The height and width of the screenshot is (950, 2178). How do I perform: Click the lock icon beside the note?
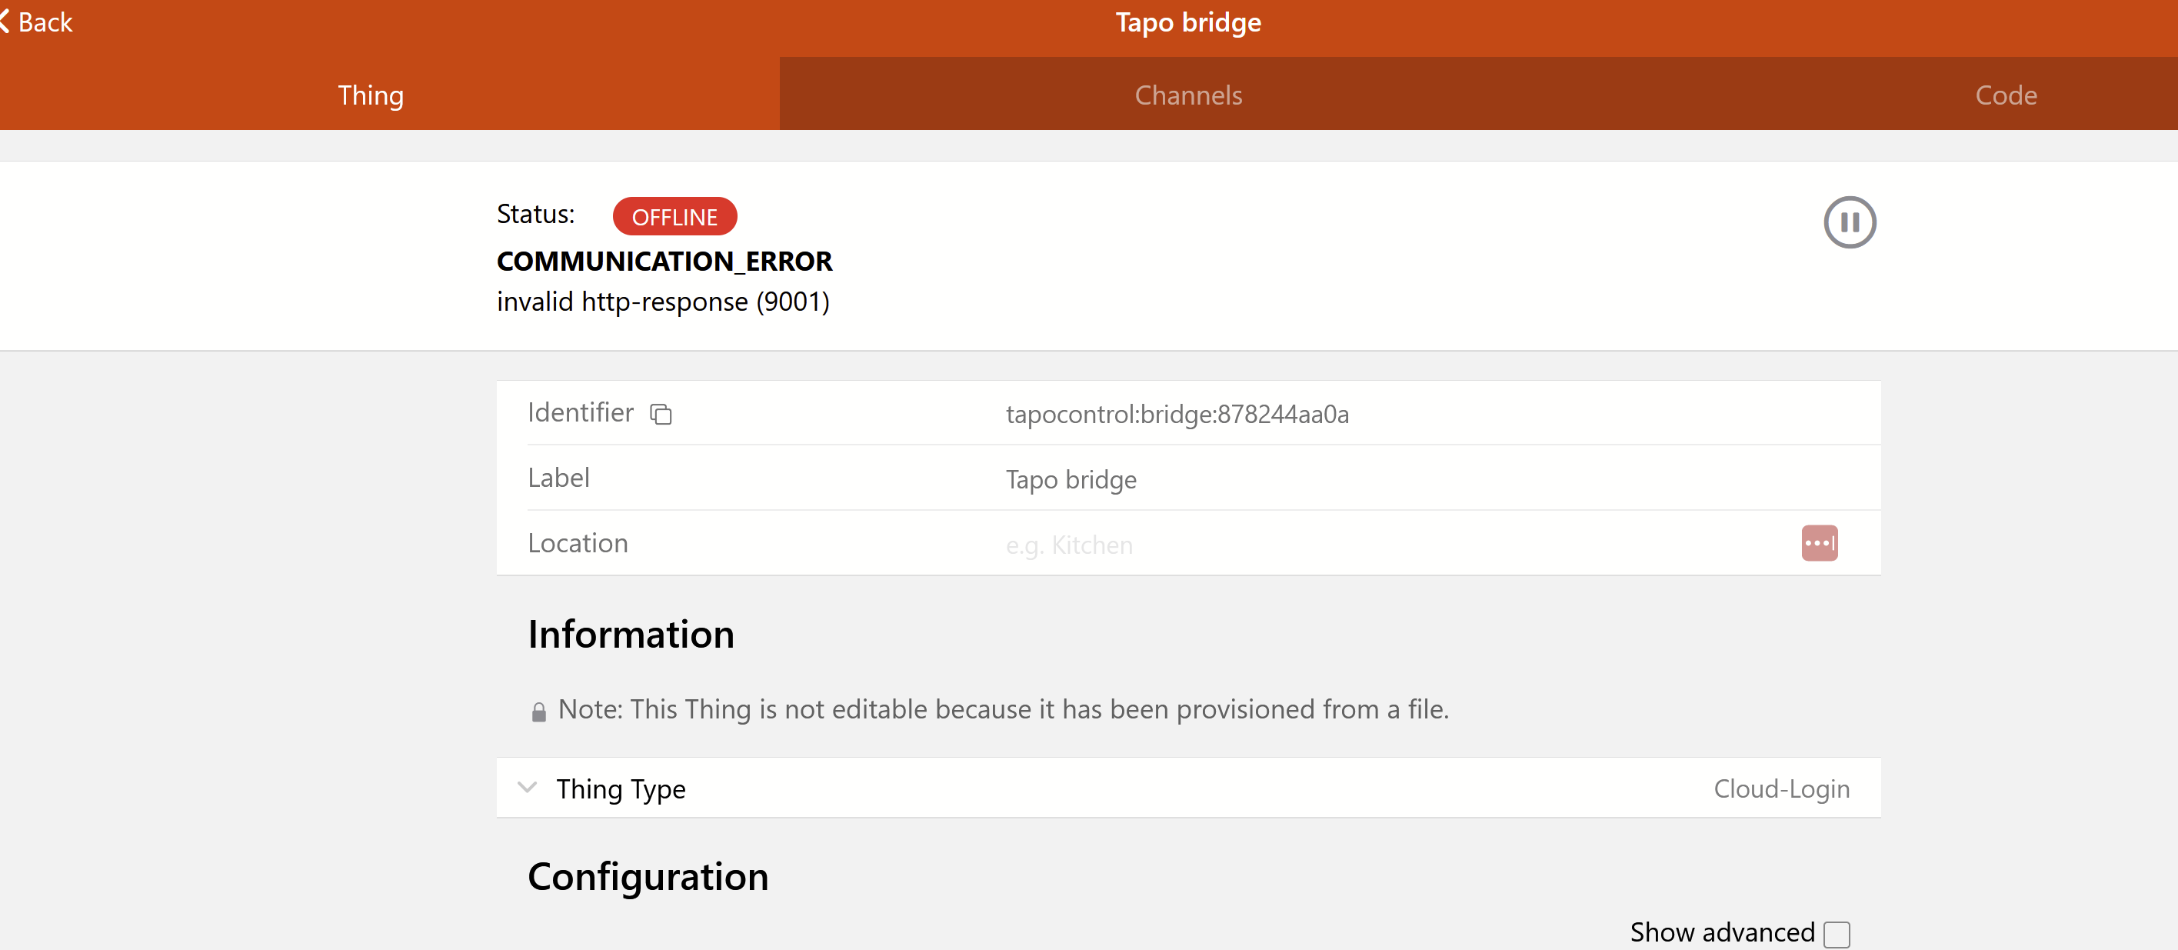[x=538, y=712]
